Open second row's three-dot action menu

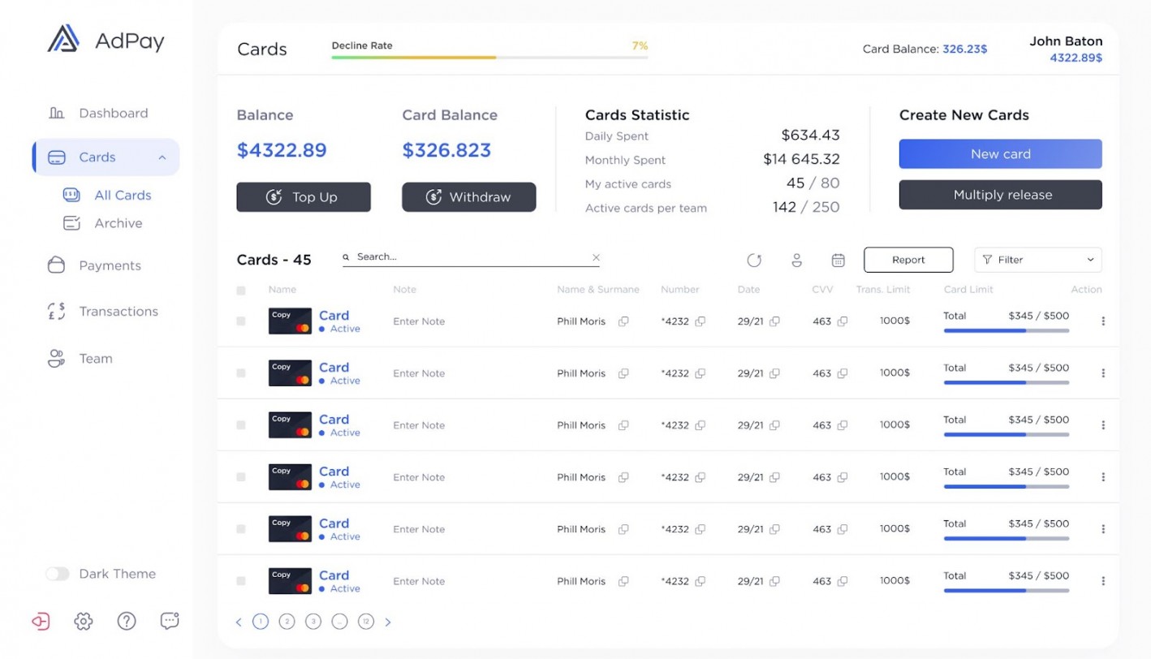(x=1103, y=373)
